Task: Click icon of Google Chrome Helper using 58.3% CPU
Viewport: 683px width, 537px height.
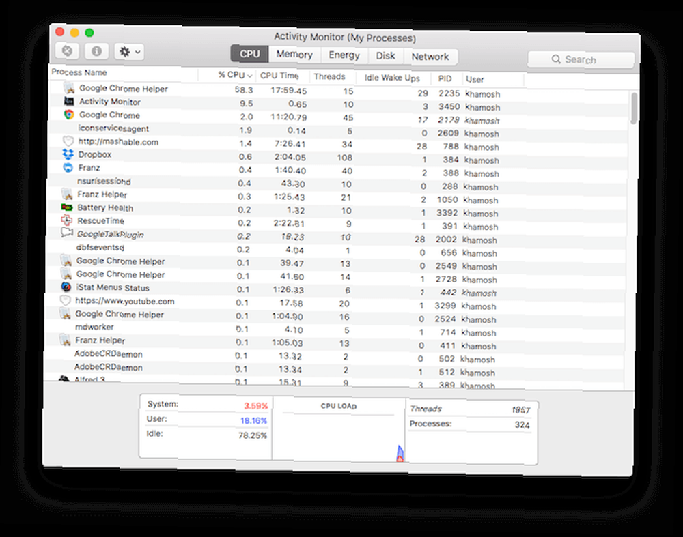Action: [69, 88]
